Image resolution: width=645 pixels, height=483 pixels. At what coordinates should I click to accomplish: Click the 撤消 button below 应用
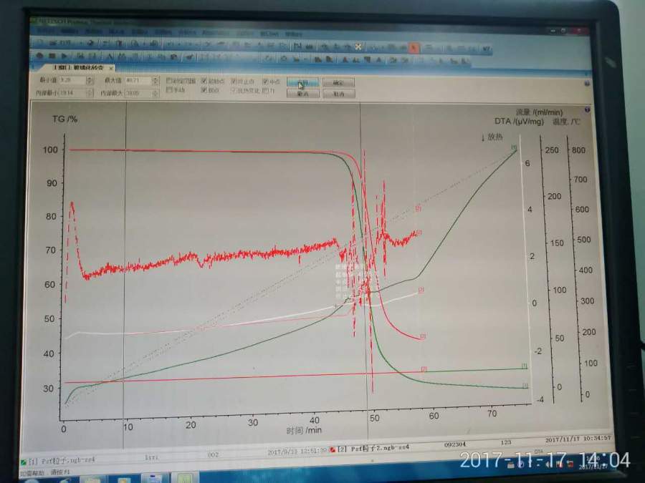click(x=302, y=94)
